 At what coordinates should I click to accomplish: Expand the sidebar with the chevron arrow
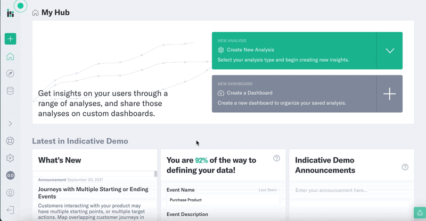tap(10, 124)
